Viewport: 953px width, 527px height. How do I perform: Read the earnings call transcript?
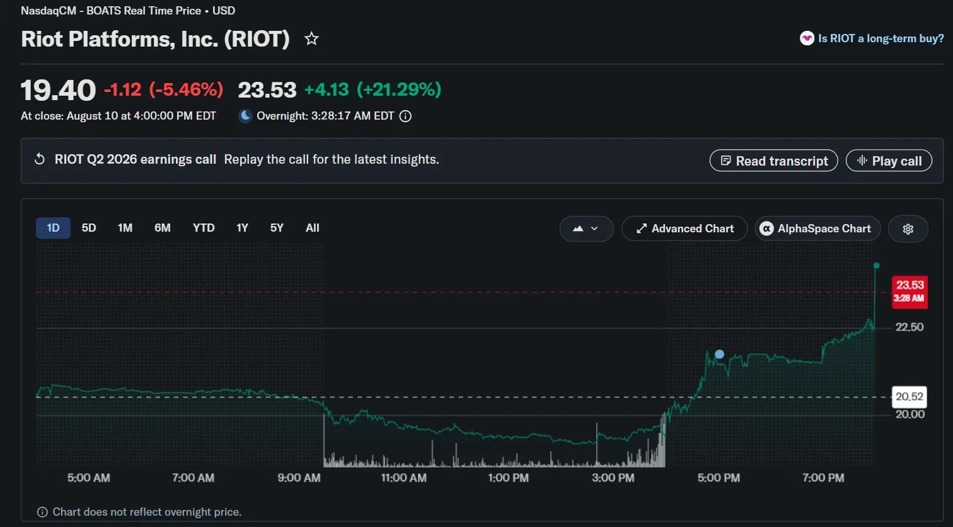pos(774,161)
